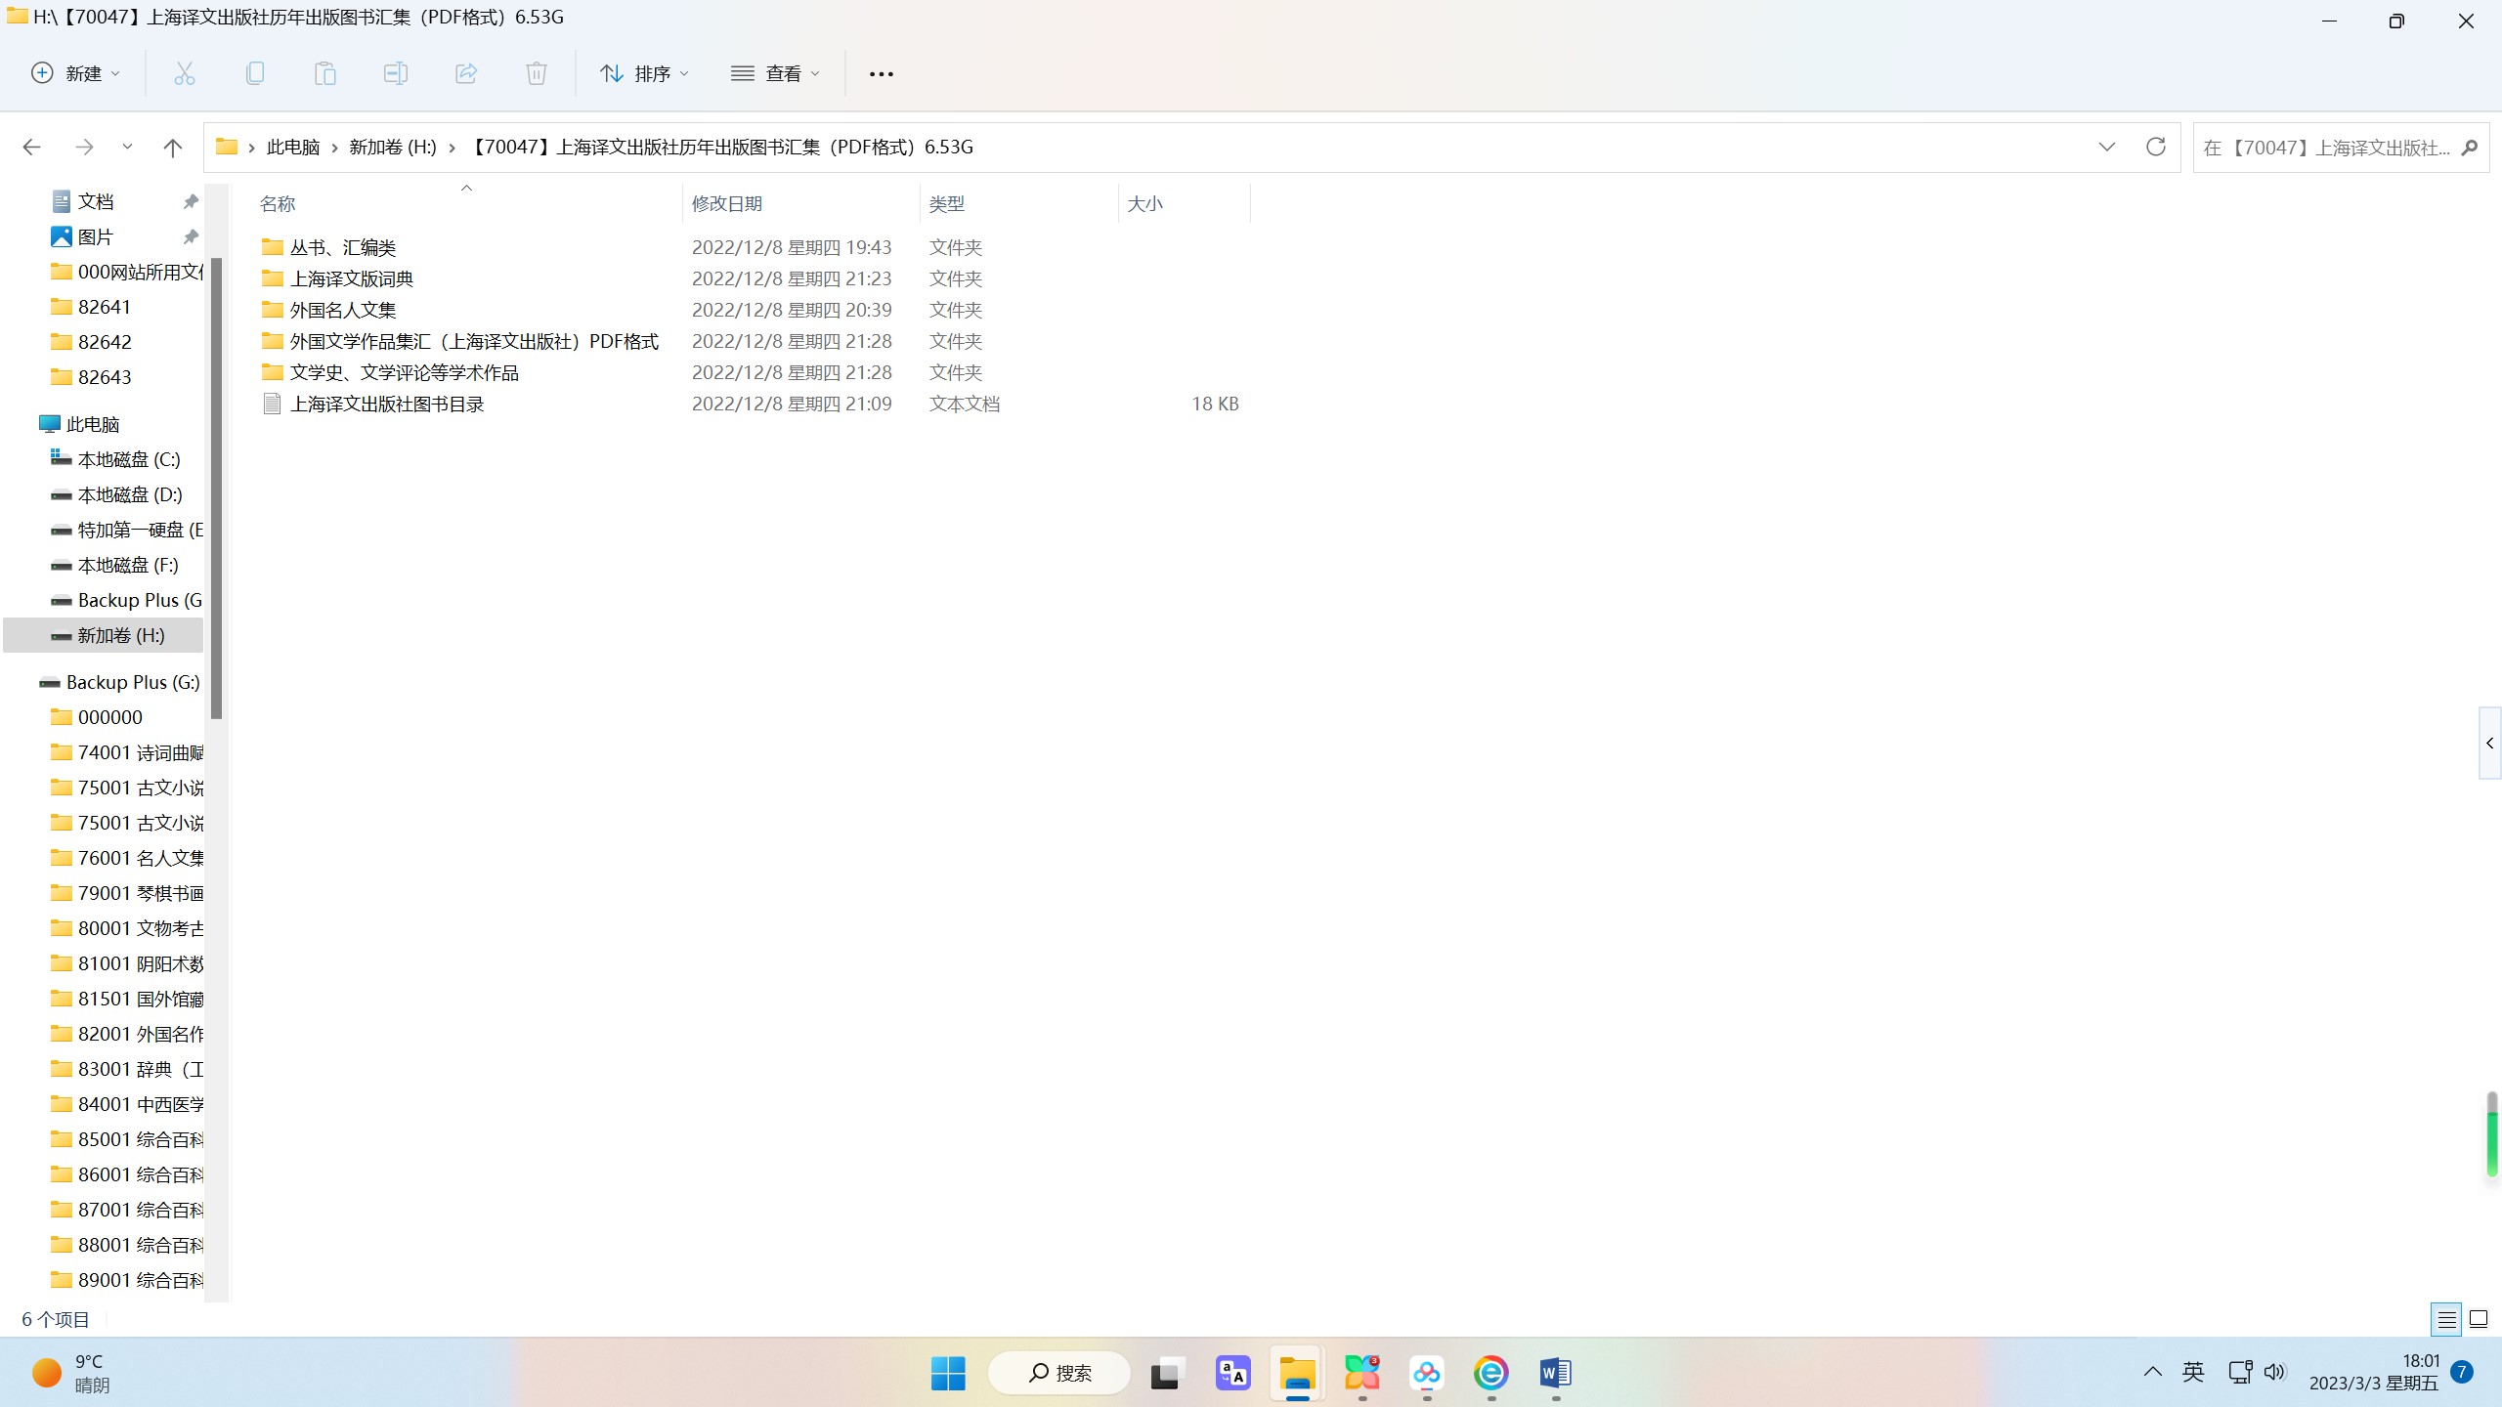Open the 360 browser taskbar icon
2502x1407 pixels.
[x=1490, y=1373]
